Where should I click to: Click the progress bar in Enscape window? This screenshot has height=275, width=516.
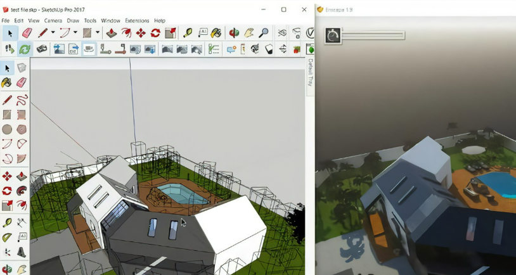(373, 35)
